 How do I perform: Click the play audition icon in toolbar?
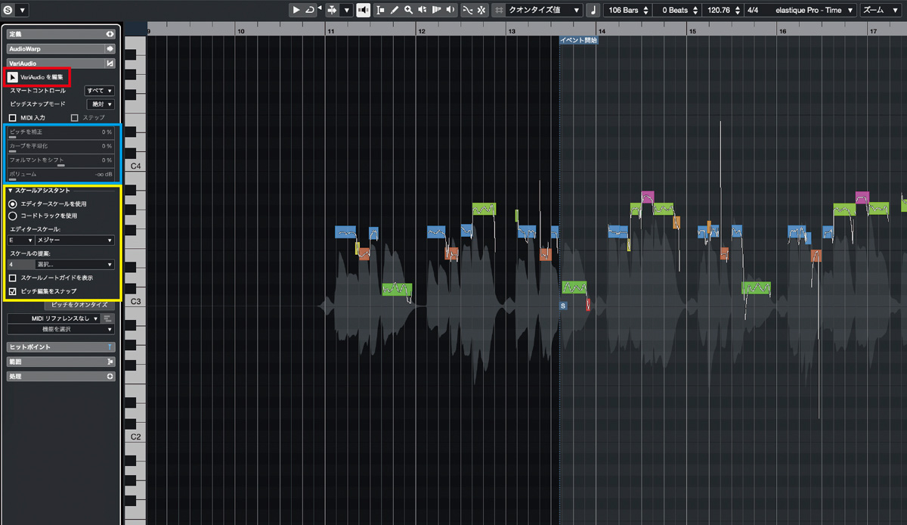296,10
